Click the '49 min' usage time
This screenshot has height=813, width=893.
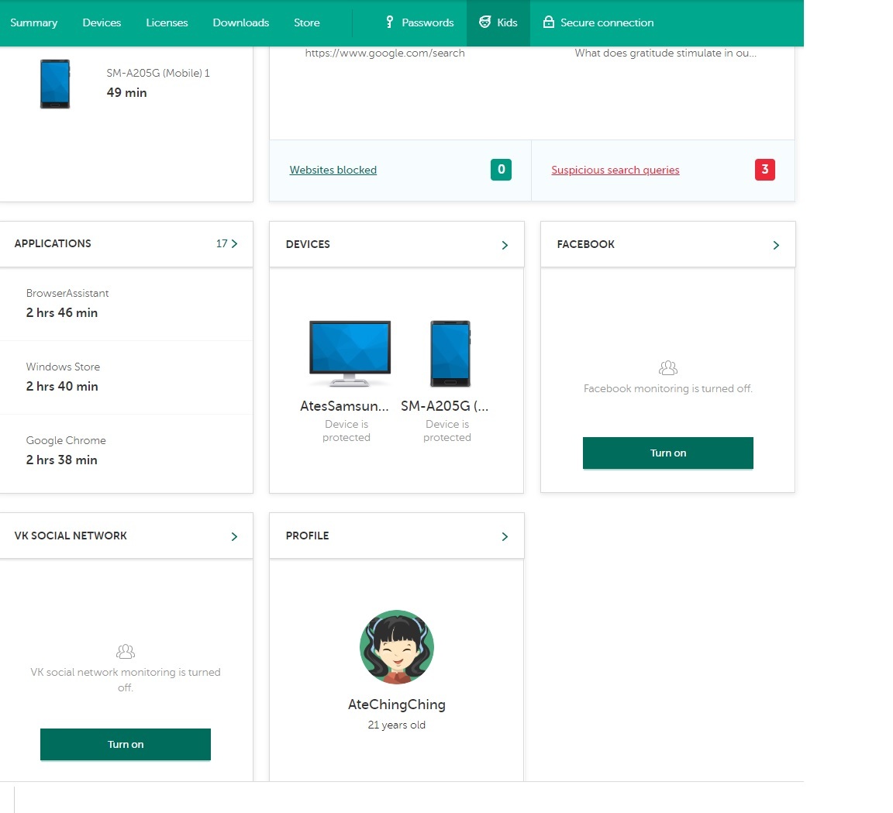pyautogui.click(x=126, y=92)
